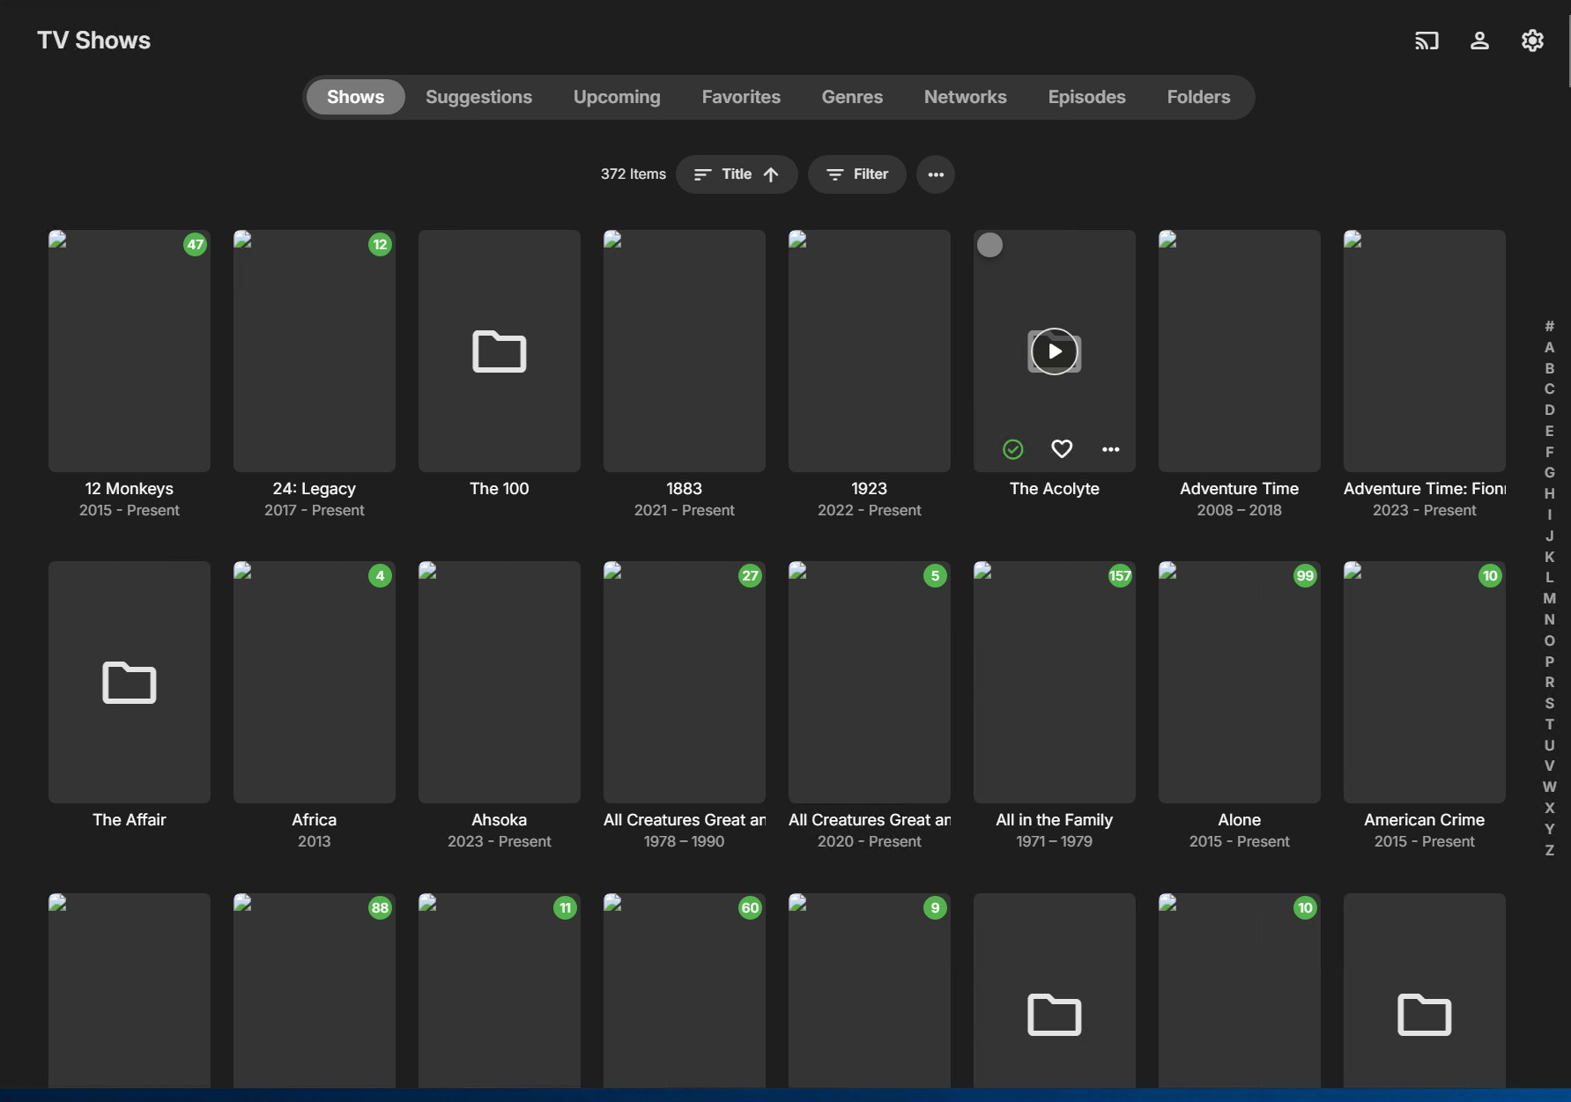Open more options on The Acolyte card
The image size is (1571, 1102).
coord(1110,449)
